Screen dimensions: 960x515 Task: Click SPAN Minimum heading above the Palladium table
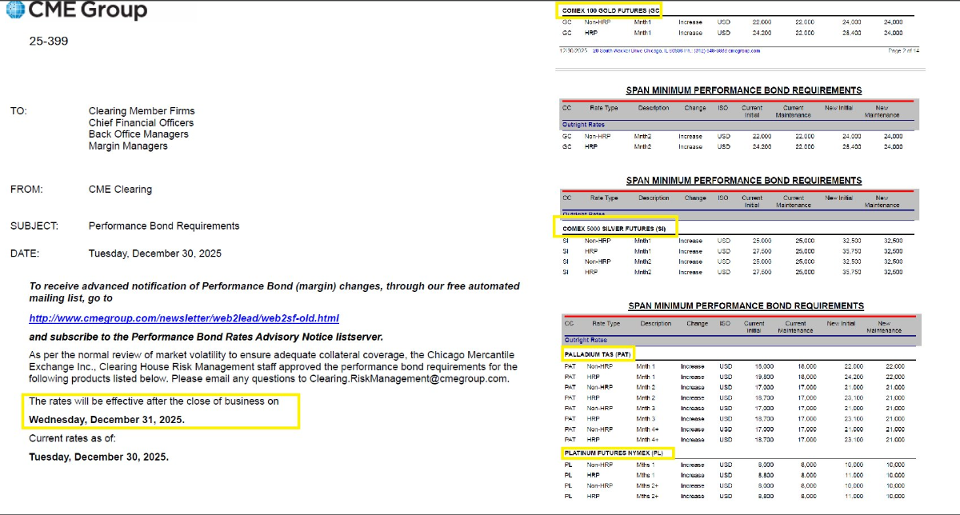(x=746, y=305)
